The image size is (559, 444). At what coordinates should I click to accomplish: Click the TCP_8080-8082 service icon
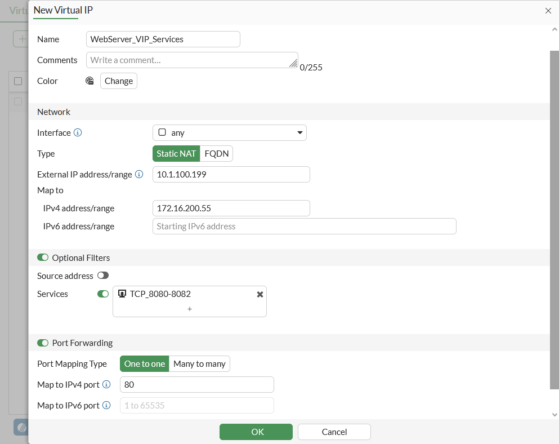tap(122, 294)
